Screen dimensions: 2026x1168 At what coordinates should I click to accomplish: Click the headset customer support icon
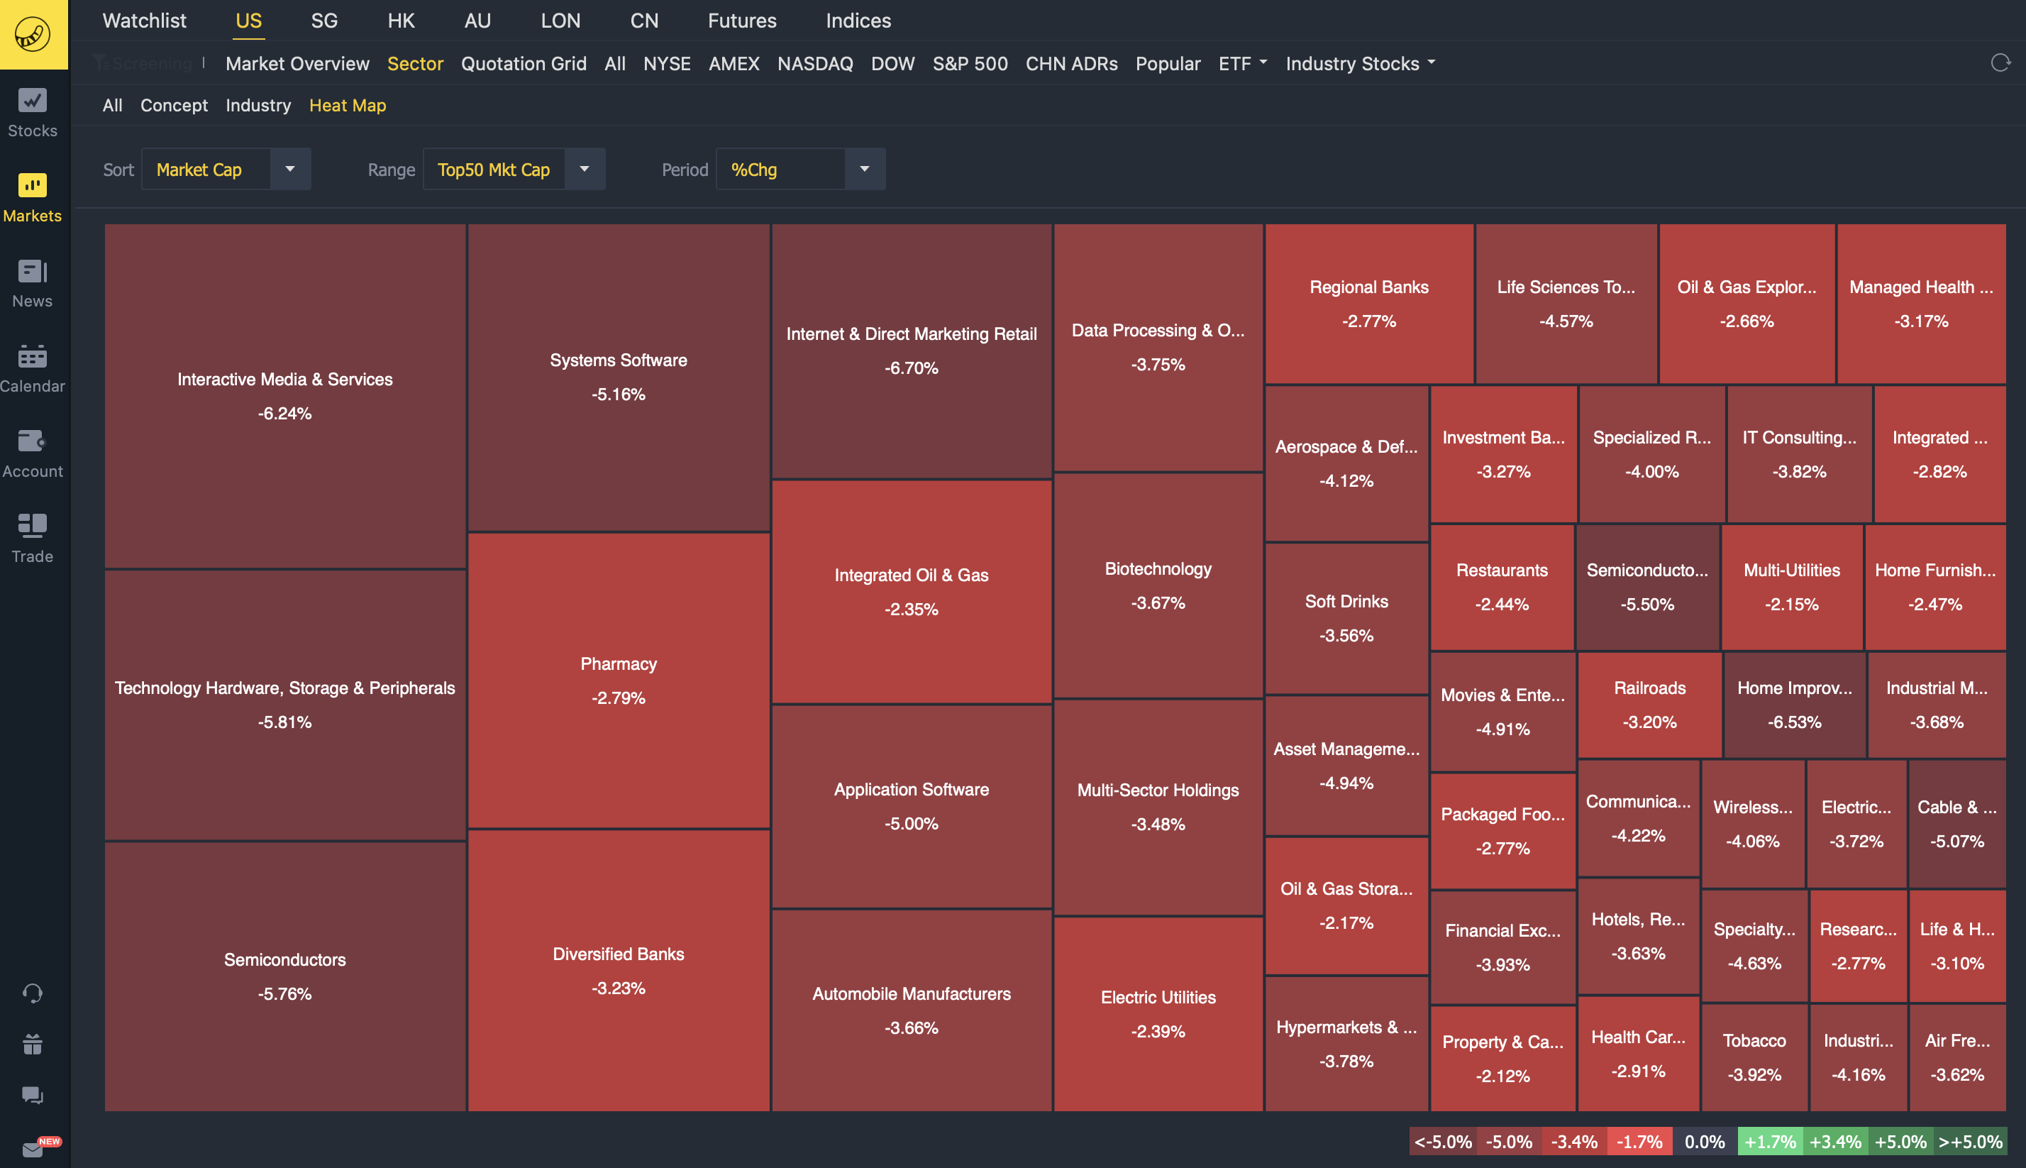(x=32, y=993)
